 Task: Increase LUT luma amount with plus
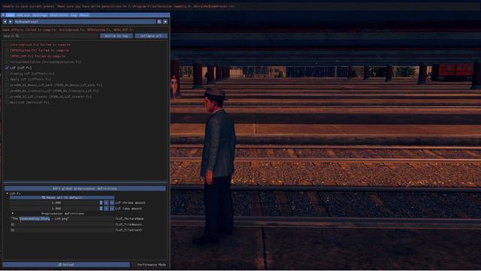tap(112, 209)
